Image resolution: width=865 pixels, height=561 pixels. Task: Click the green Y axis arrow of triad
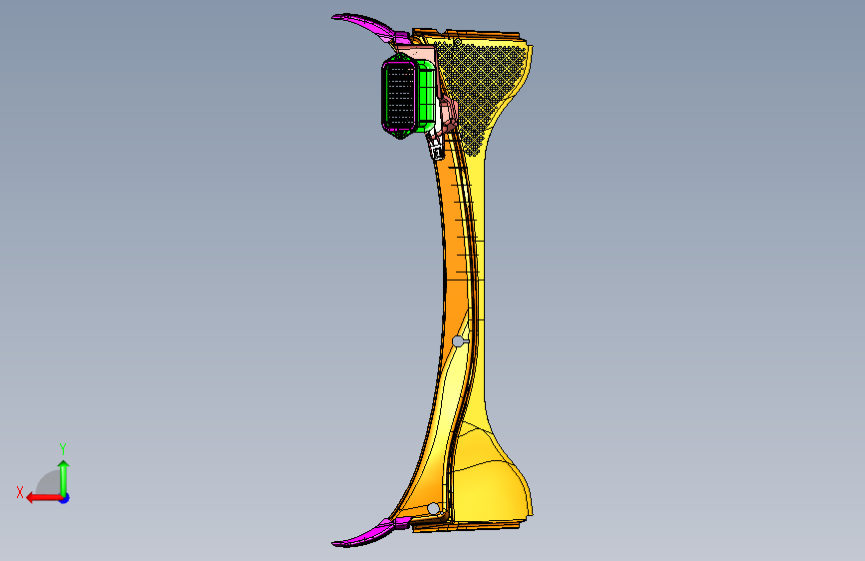tap(64, 477)
